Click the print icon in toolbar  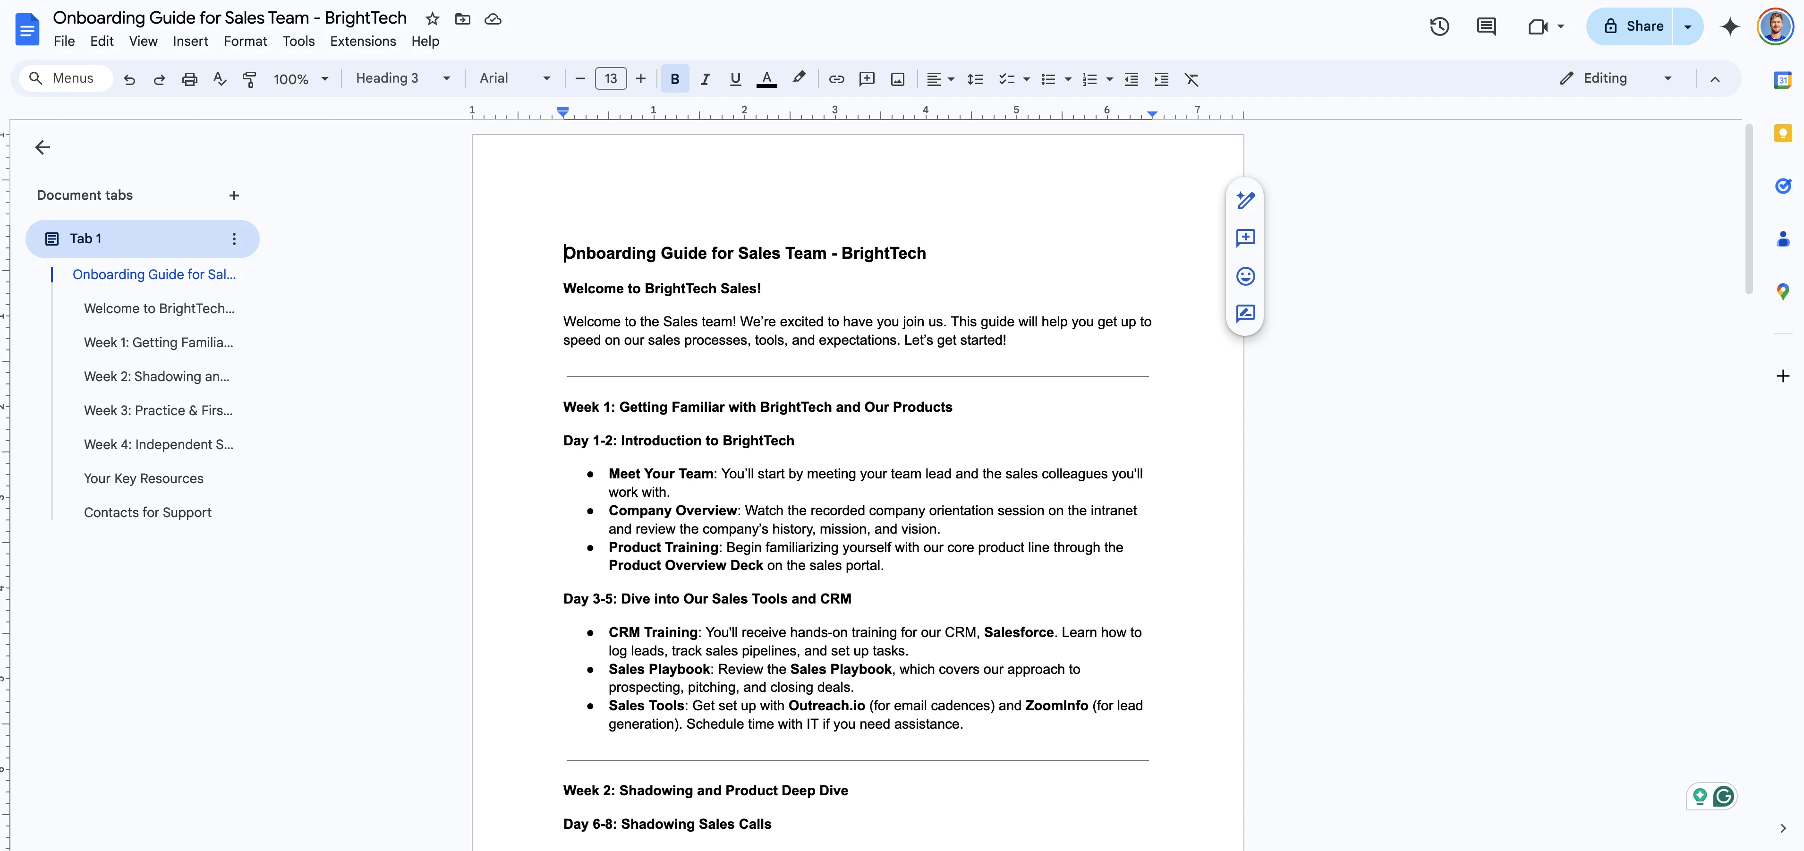pos(189,79)
